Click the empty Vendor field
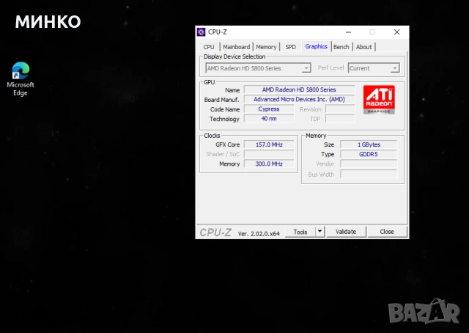Image resolution: width=469 pixels, height=333 pixels. [369, 164]
